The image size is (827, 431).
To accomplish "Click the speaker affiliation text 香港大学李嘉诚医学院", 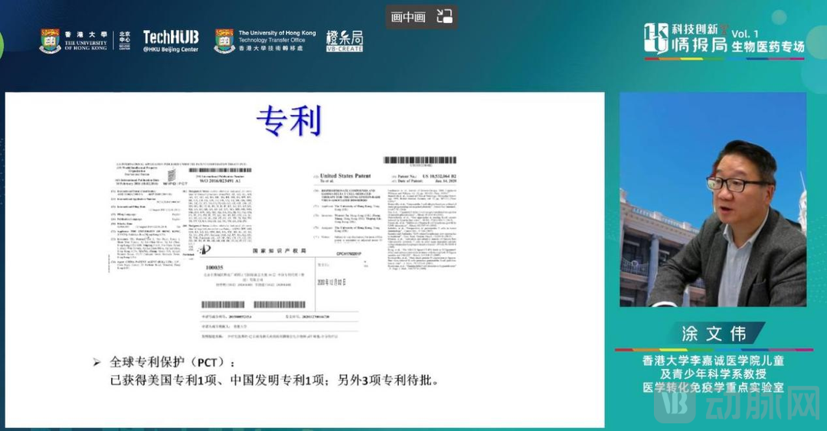I will (x=712, y=360).
